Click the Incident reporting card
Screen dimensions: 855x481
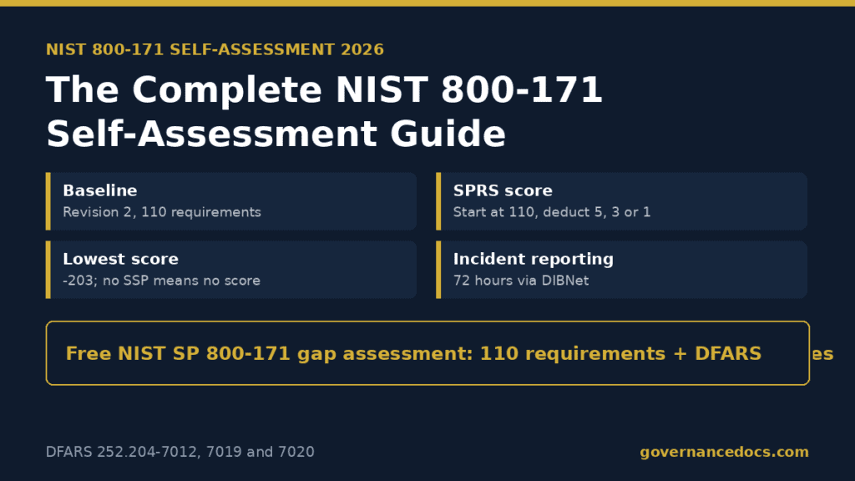tap(621, 270)
